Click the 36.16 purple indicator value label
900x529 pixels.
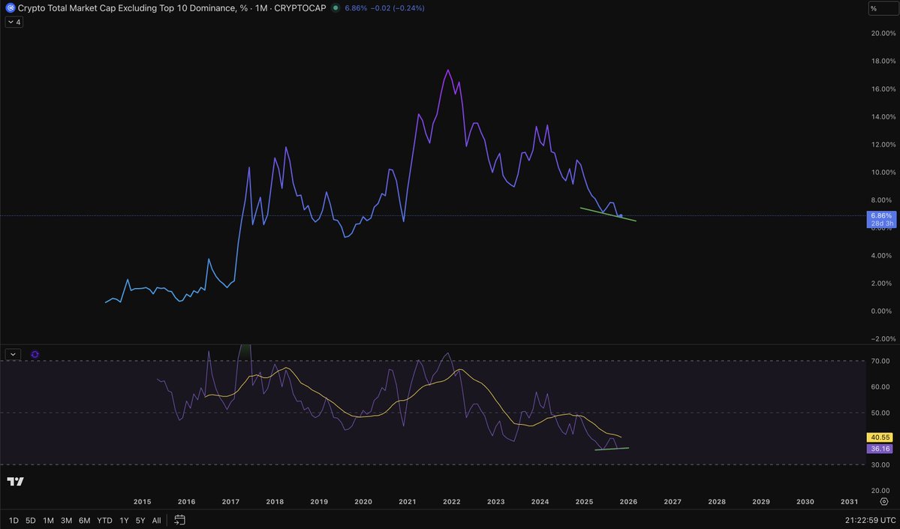pos(878,448)
